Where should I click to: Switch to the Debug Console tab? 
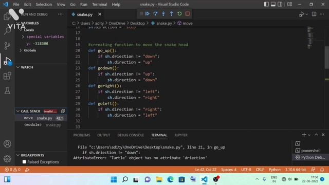pyautogui.click(x=131, y=135)
